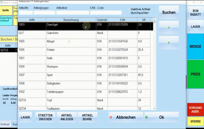204x129 pixels.
Task: Sort table by ArtNr column header
Action: pyautogui.click(x=32, y=20)
